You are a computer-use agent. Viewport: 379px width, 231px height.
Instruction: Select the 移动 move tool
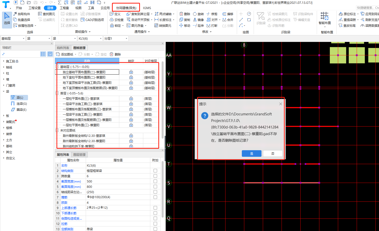click(185, 25)
